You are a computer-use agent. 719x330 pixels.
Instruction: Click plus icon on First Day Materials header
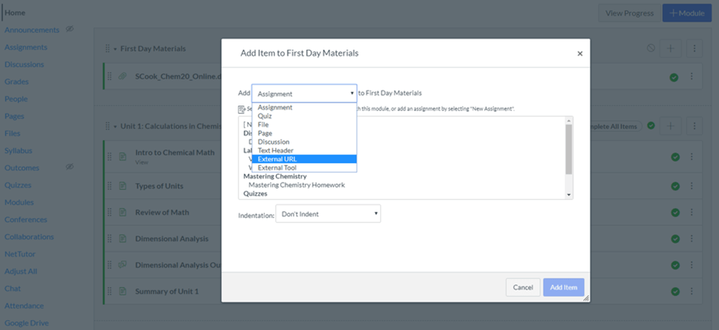670,48
